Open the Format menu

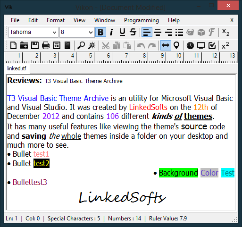56,20
